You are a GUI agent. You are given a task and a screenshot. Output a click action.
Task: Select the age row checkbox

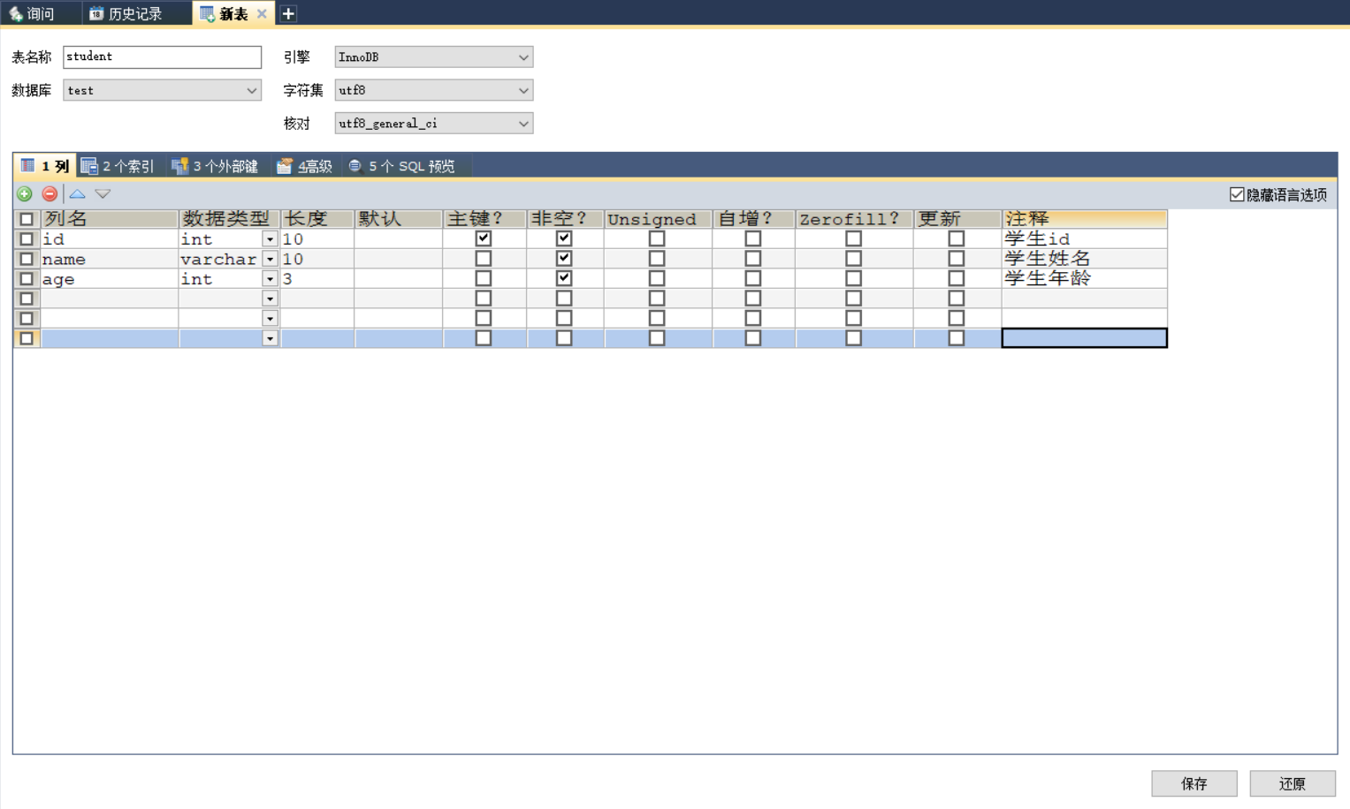(27, 278)
